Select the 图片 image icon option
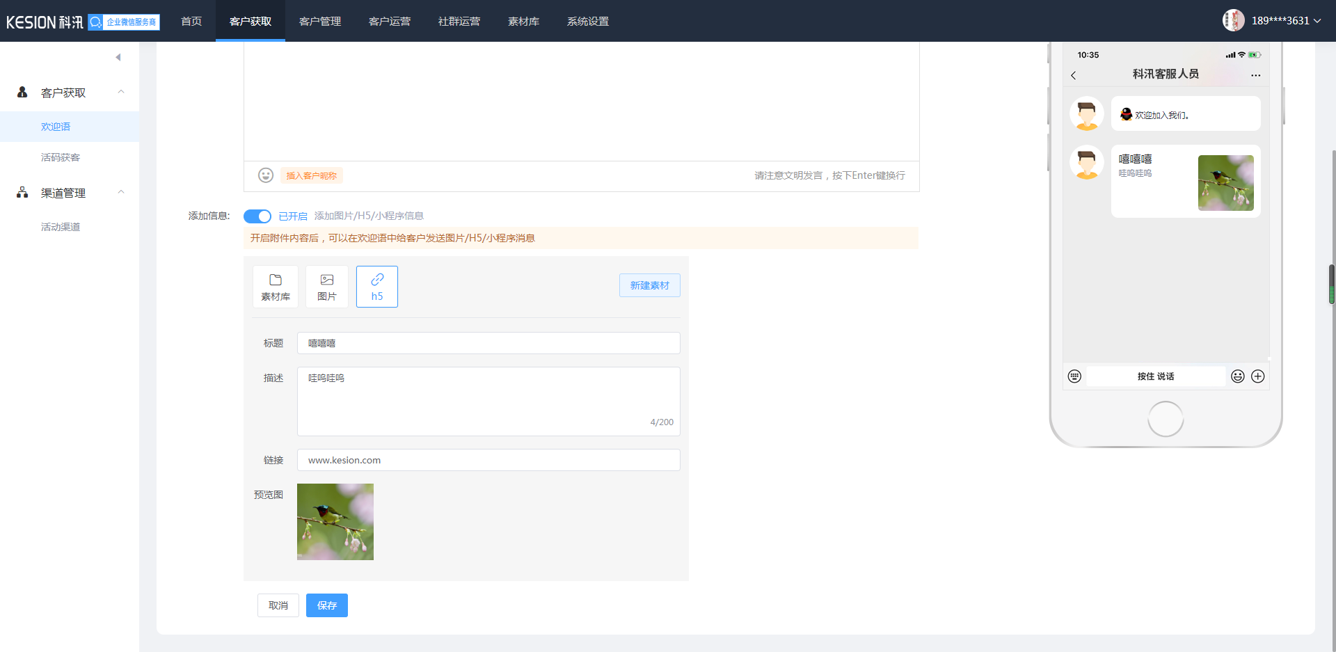The width and height of the screenshot is (1336, 652). (327, 287)
